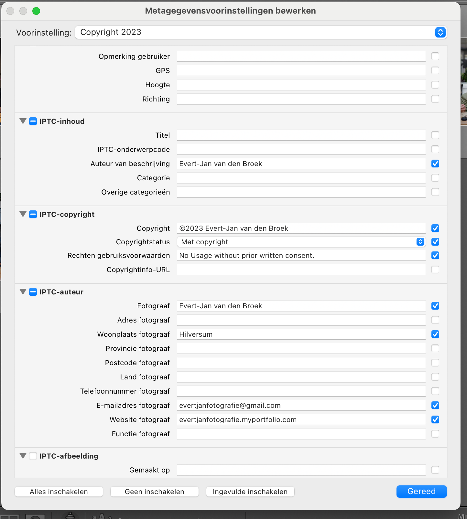Focus the Postcode fotograaf input field
The image size is (467, 519).
301,363
